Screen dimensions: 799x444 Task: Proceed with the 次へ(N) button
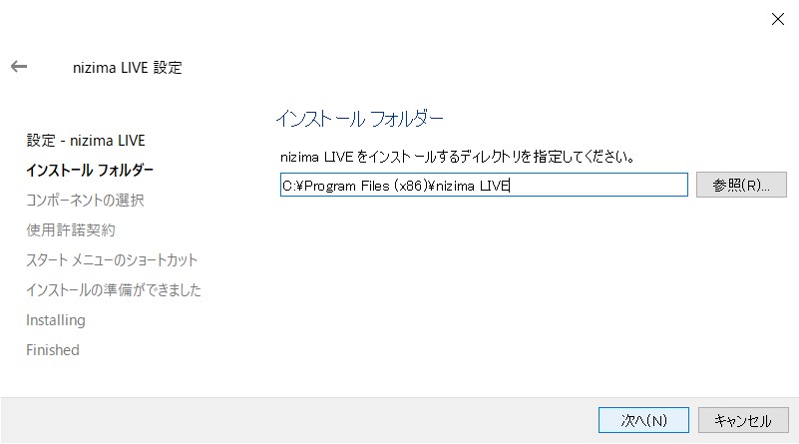643,420
